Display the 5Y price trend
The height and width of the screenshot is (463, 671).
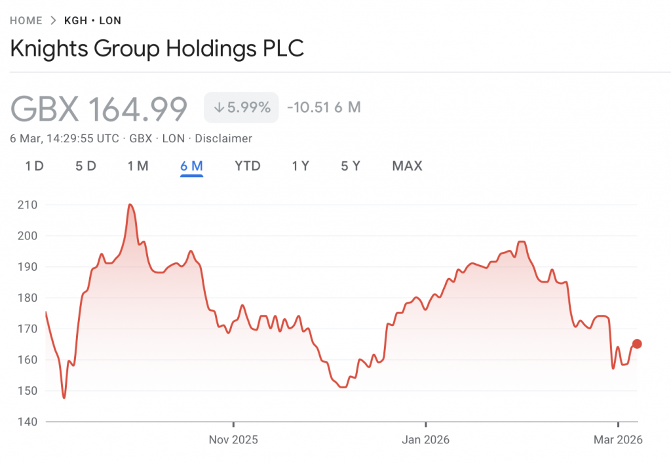351,166
